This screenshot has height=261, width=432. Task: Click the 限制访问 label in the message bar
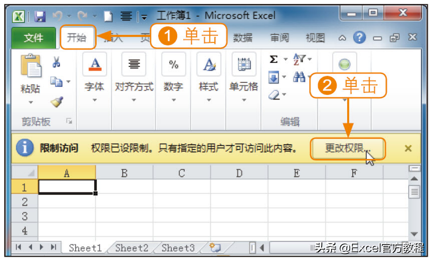(59, 148)
